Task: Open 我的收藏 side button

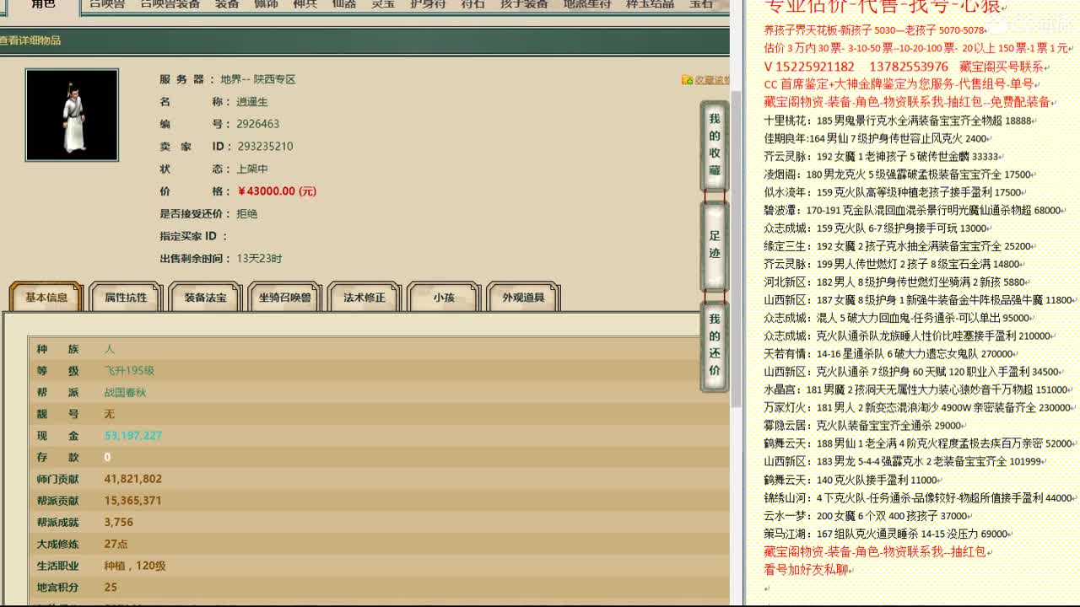Action: click(x=715, y=145)
